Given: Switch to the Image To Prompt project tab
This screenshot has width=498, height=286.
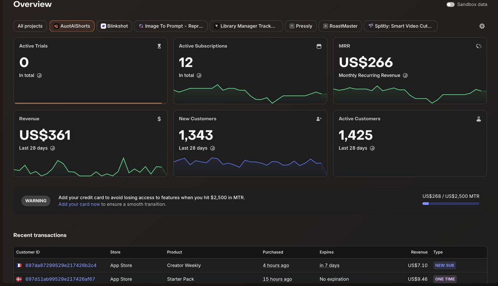Looking at the screenshot, I should point(171,26).
